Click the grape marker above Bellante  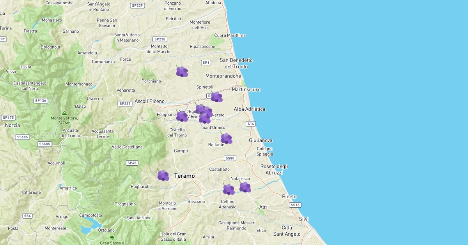[226, 138]
